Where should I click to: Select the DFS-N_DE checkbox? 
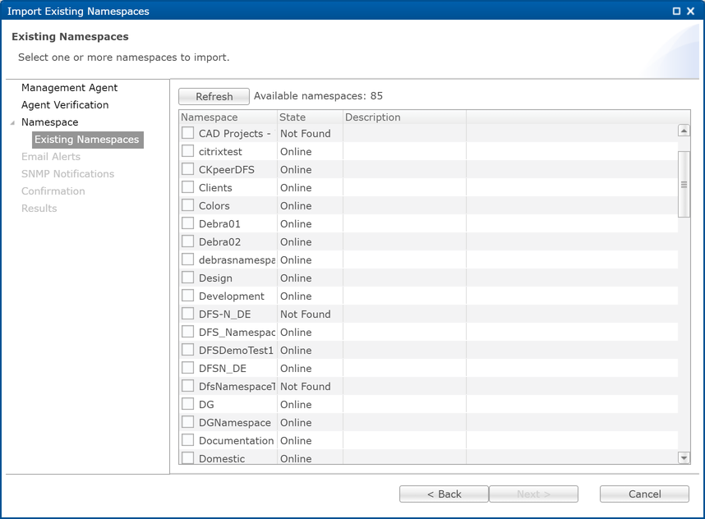[x=187, y=313]
